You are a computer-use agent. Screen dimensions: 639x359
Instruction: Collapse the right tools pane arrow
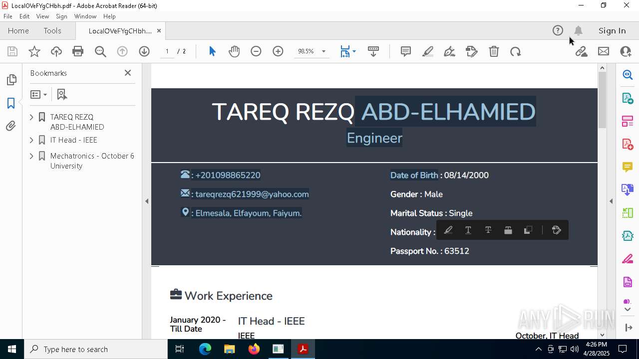coord(611,201)
